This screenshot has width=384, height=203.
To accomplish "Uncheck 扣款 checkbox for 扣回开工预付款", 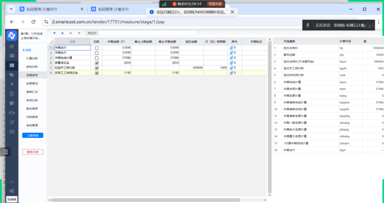I will pyautogui.click(x=97, y=68).
